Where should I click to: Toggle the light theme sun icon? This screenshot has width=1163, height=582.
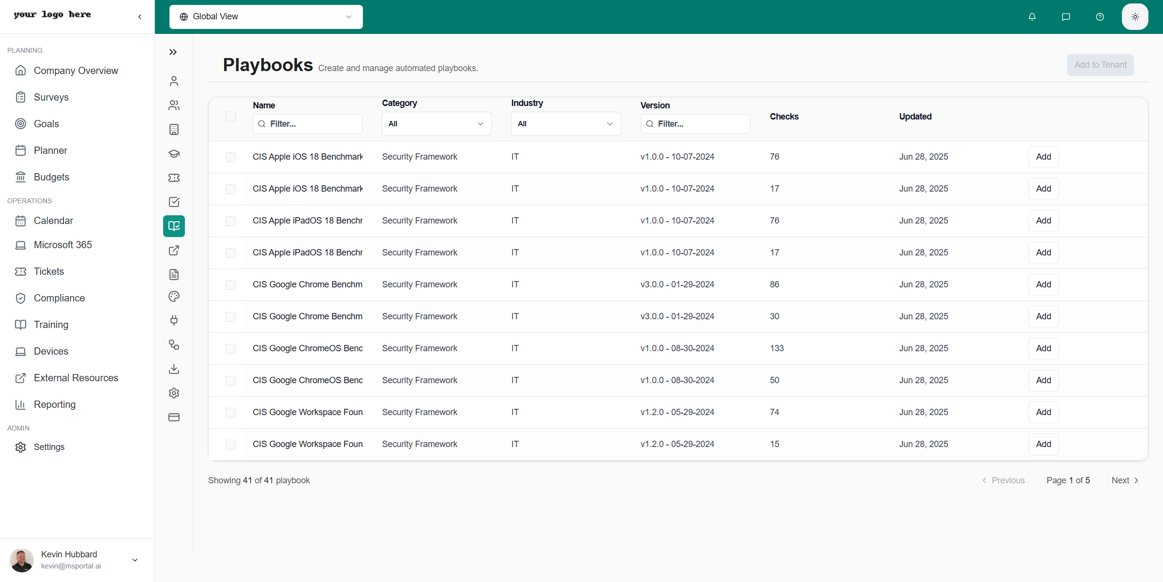tap(1135, 17)
